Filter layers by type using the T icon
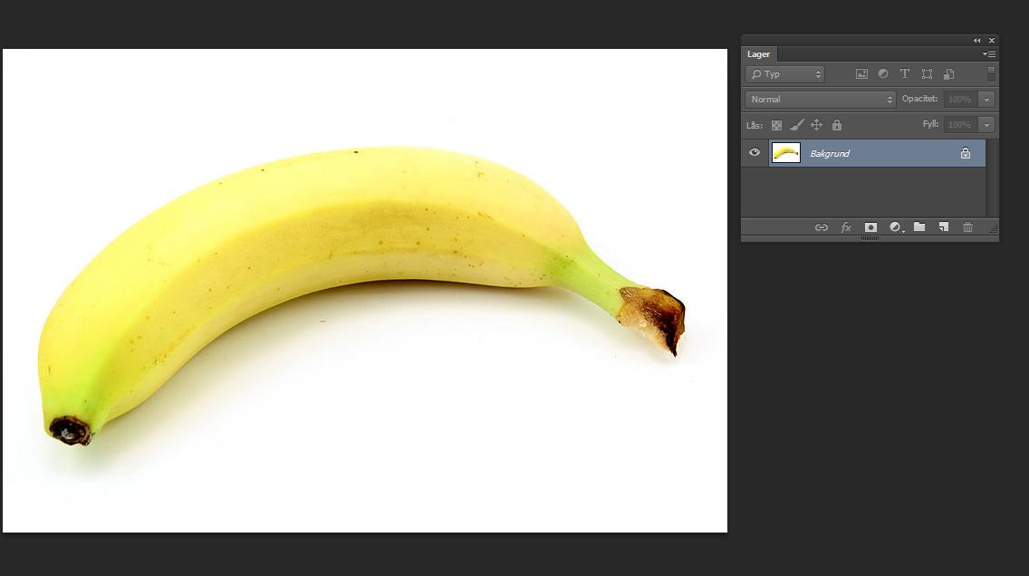This screenshot has height=576, width=1029. pyautogui.click(x=906, y=73)
